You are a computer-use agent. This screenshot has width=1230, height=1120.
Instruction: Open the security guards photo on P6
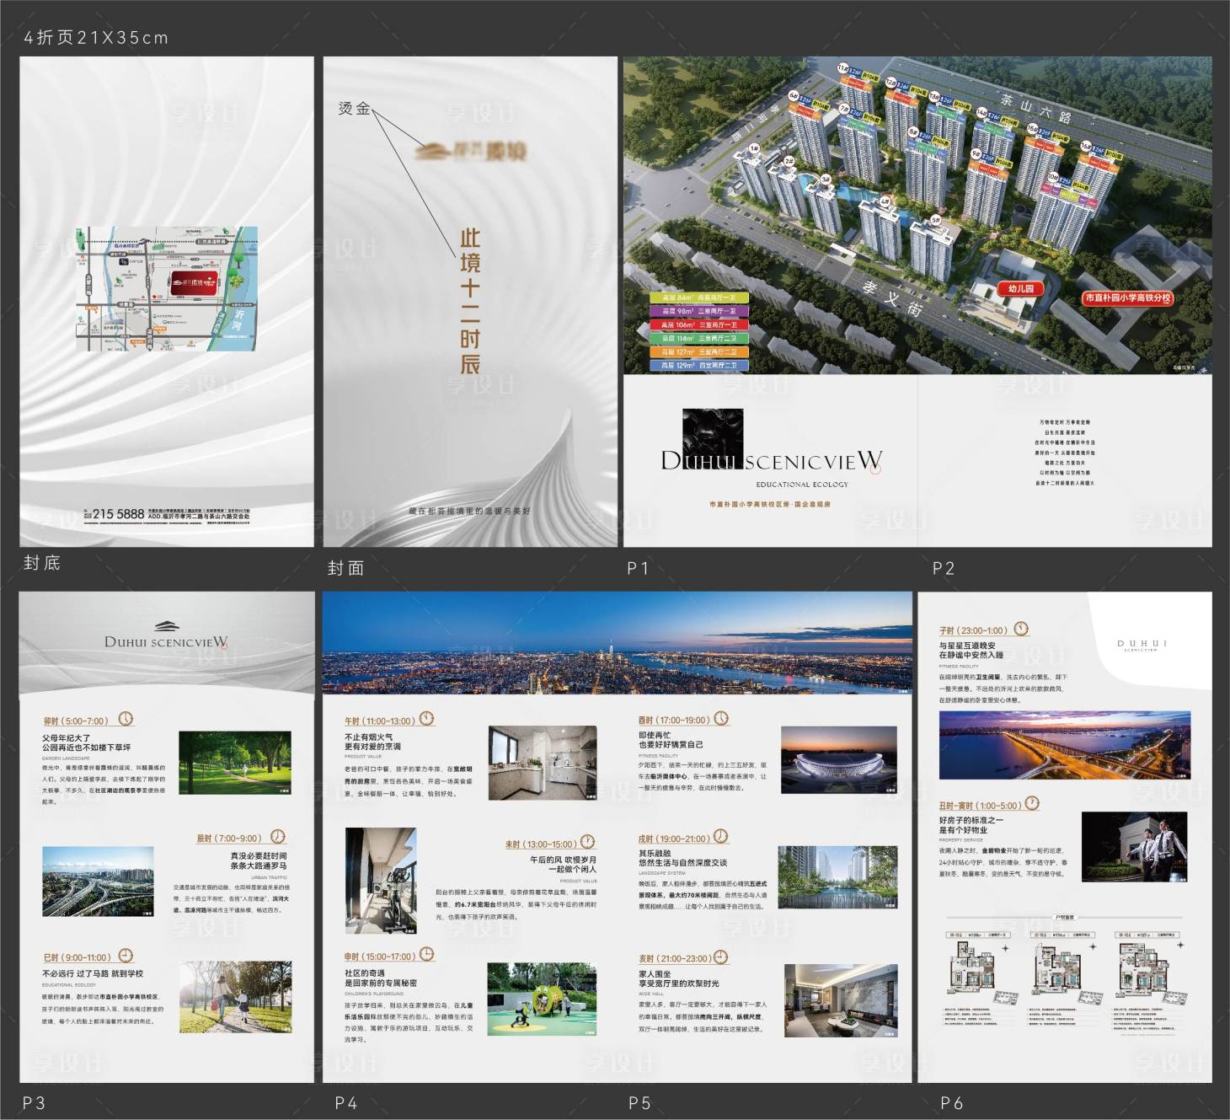pyautogui.click(x=1135, y=847)
